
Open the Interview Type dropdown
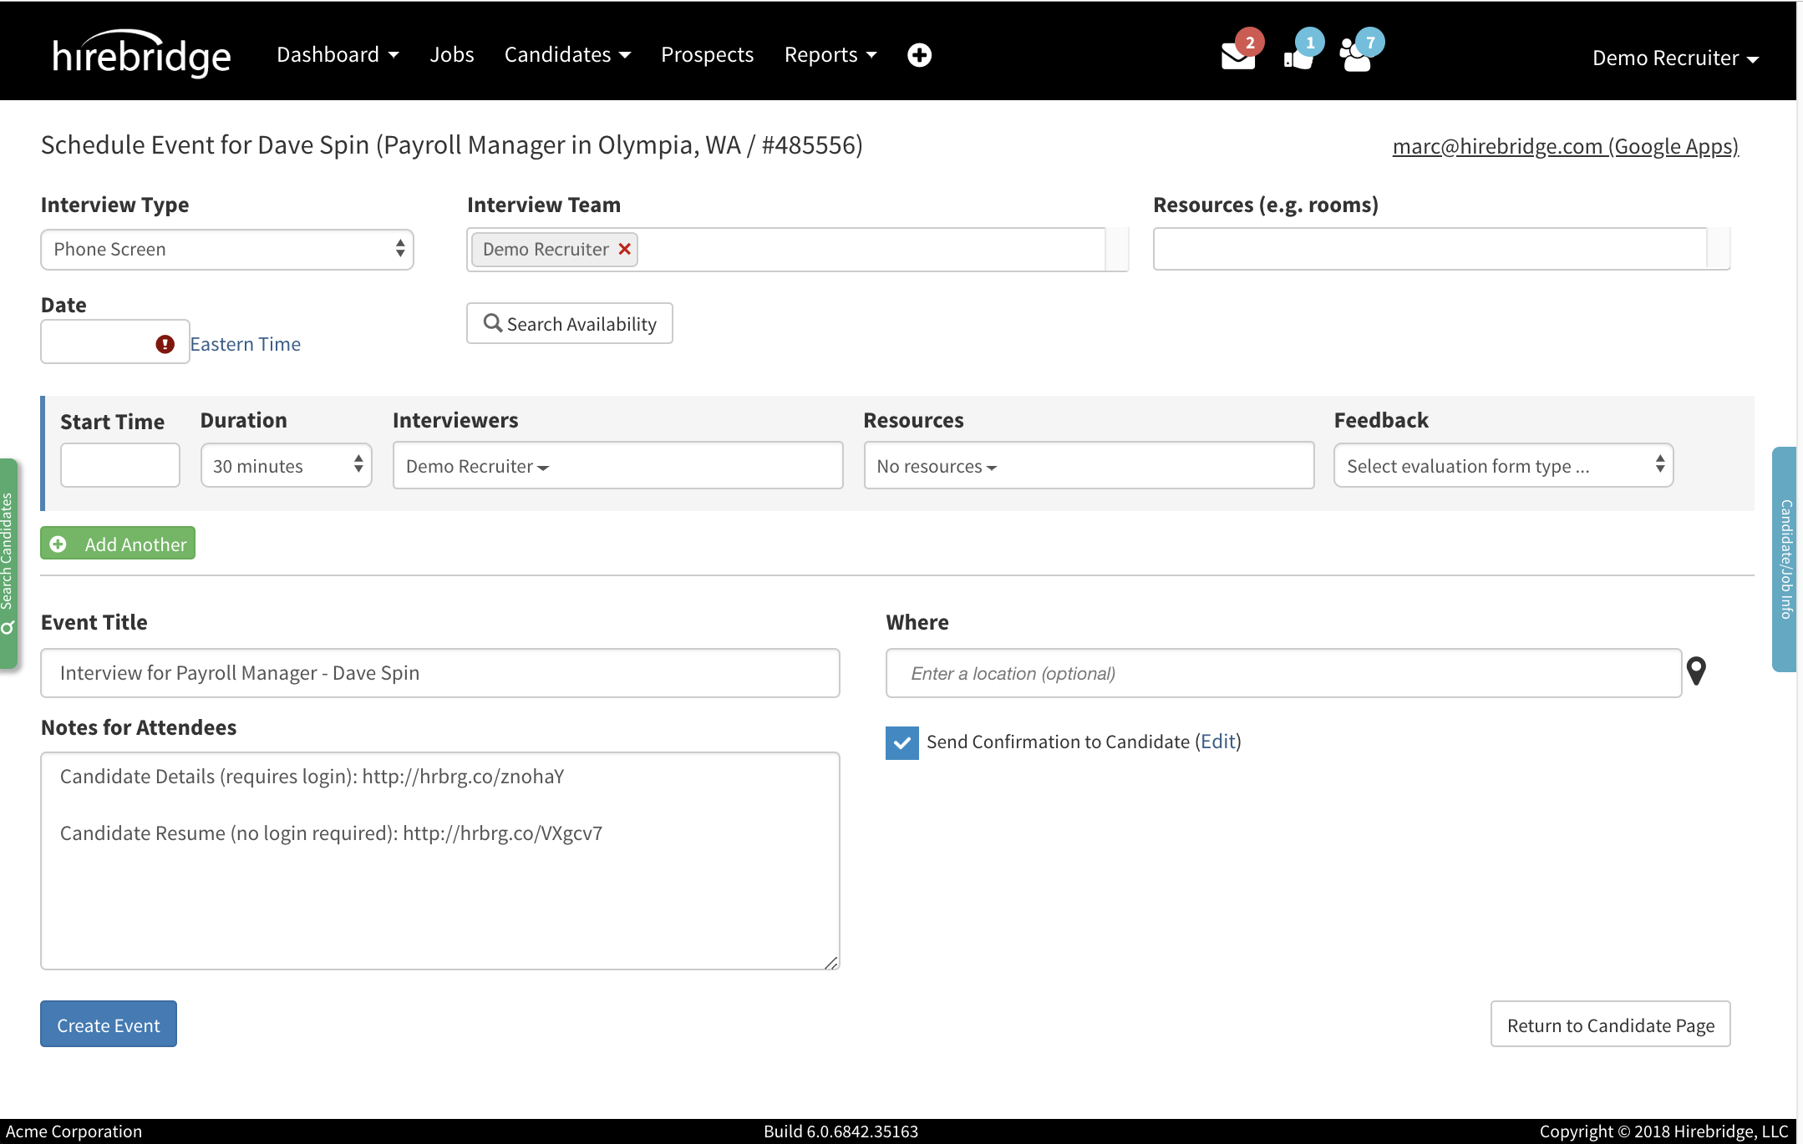pyautogui.click(x=226, y=249)
